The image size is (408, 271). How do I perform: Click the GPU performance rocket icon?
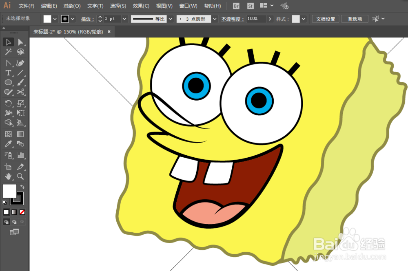click(x=284, y=6)
